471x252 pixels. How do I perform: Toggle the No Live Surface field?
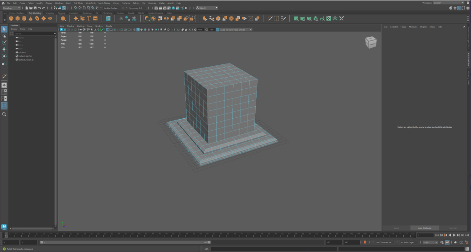[x=110, y=8]
